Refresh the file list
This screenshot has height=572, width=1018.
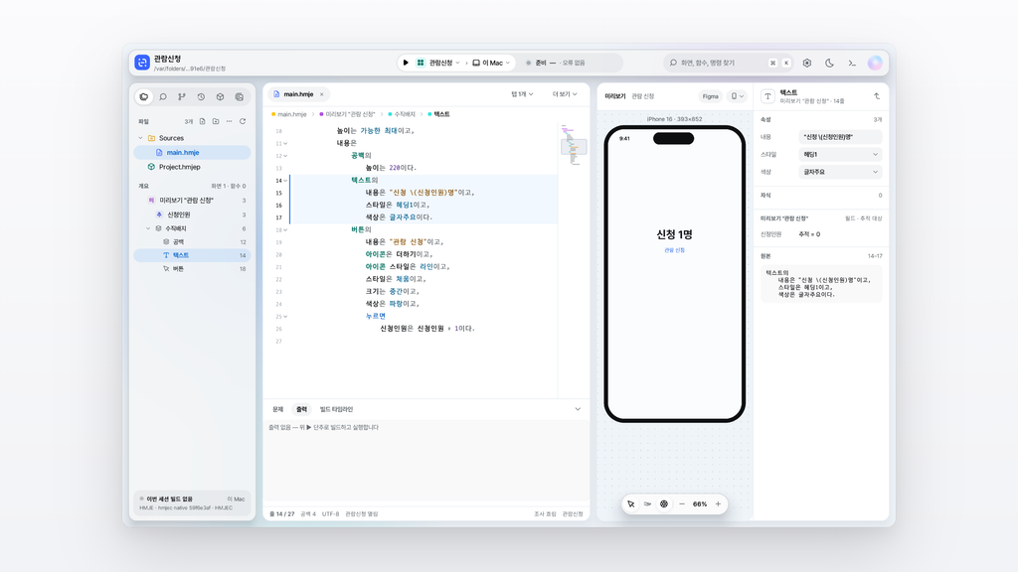(243, 121)
